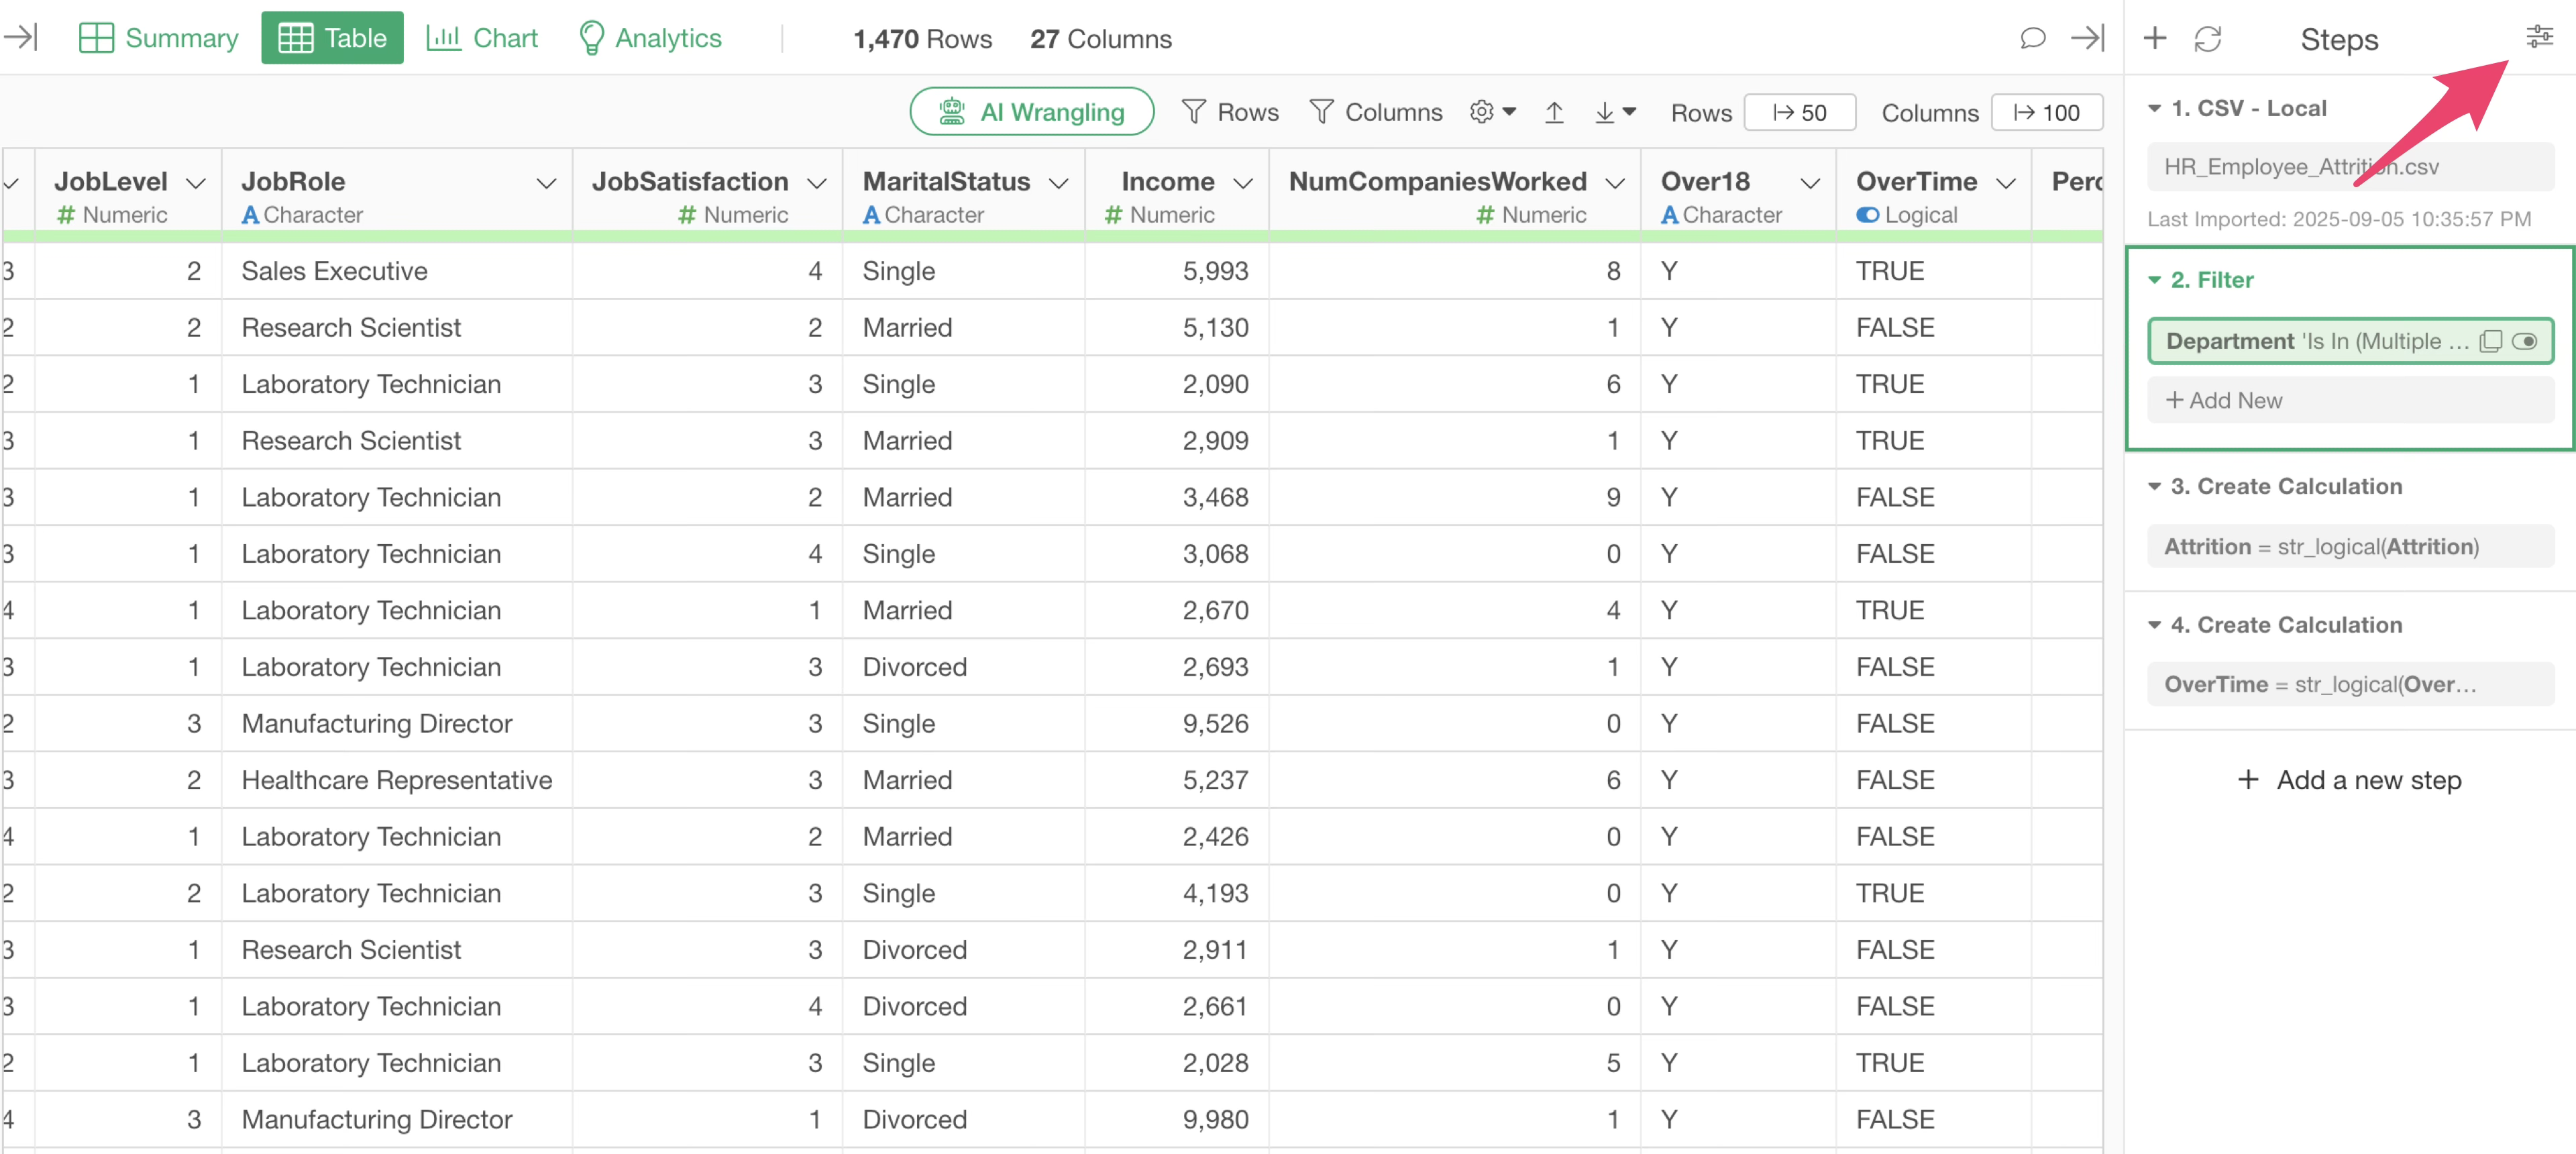This screenshot has width=2576, height=1154.
Task: Refresh data with the reload icon
Action: pos(2208,38)
